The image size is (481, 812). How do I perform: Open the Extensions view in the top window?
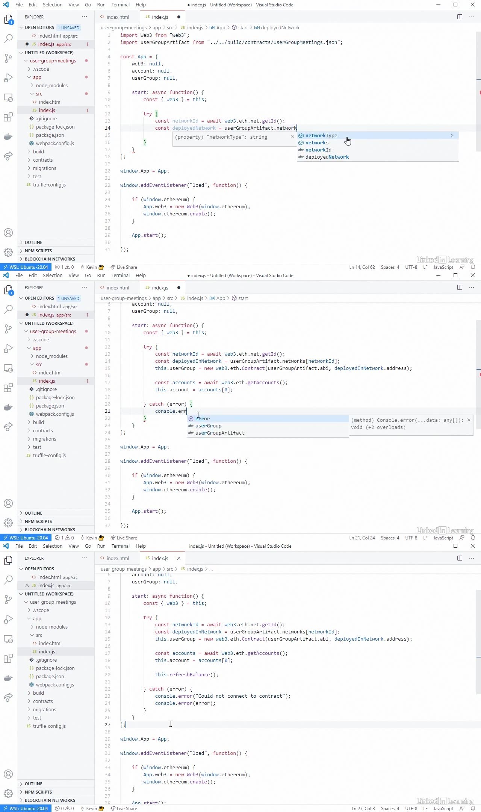click(x=8, y=117)
